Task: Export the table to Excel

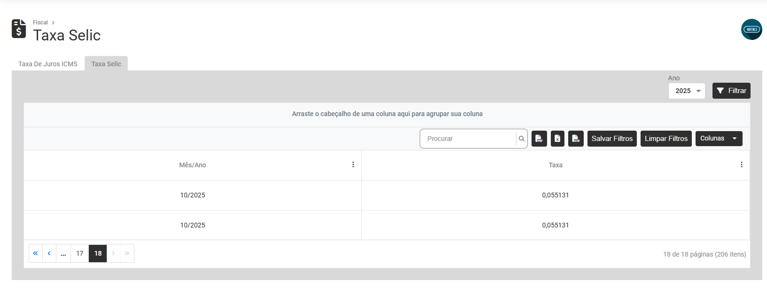Action: [x=557, y=139]
